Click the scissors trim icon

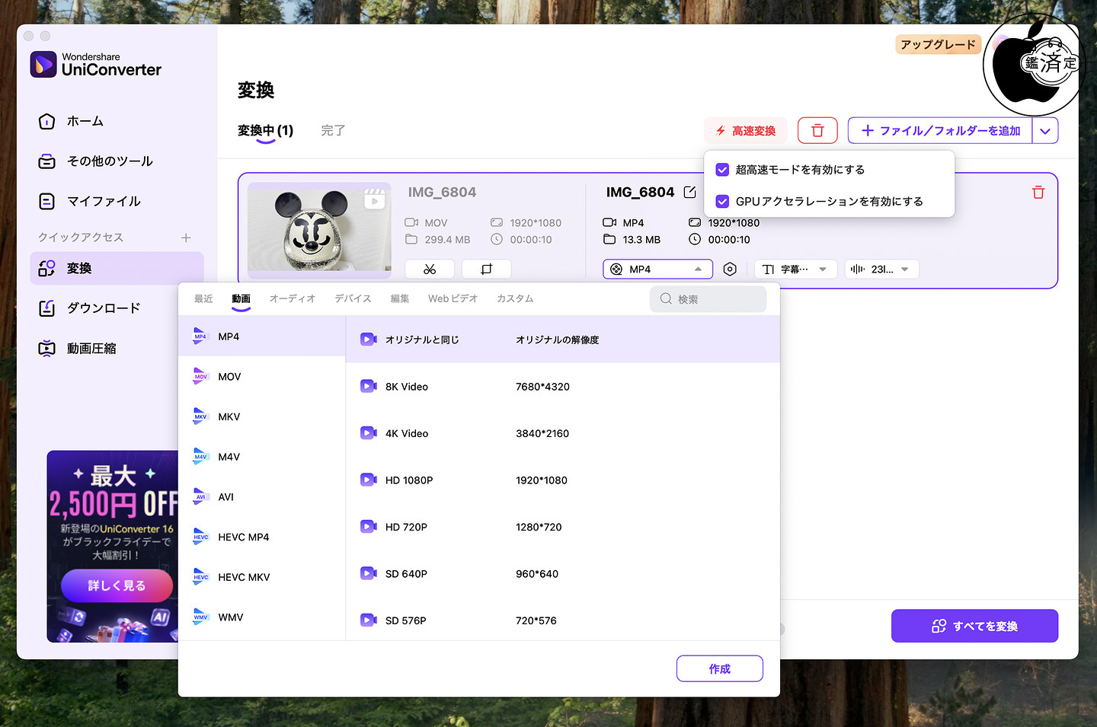coord(430,269)
